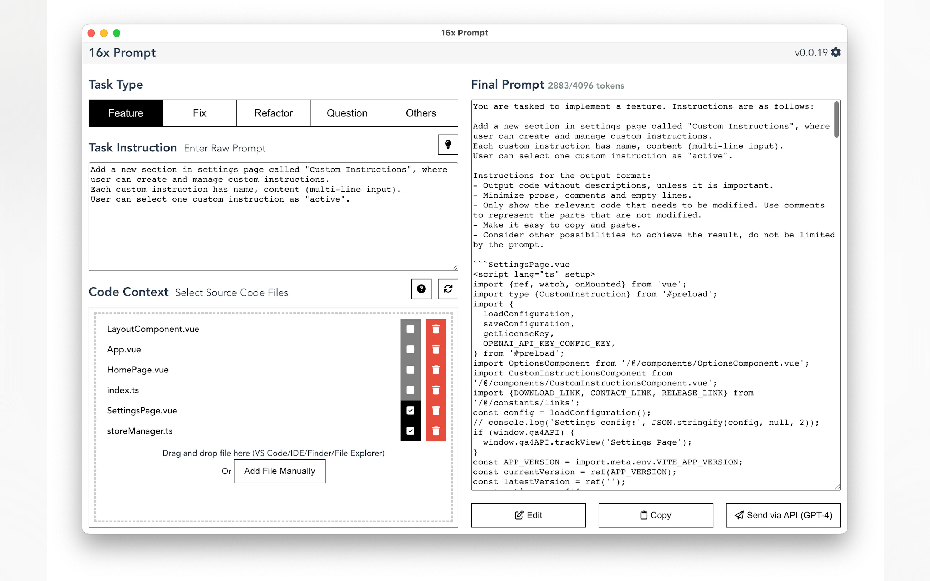The width and height of the screenshot is (930, 581).
Task: Remove HomePage.vue via trash icon
Action: (x=436, y=370)
